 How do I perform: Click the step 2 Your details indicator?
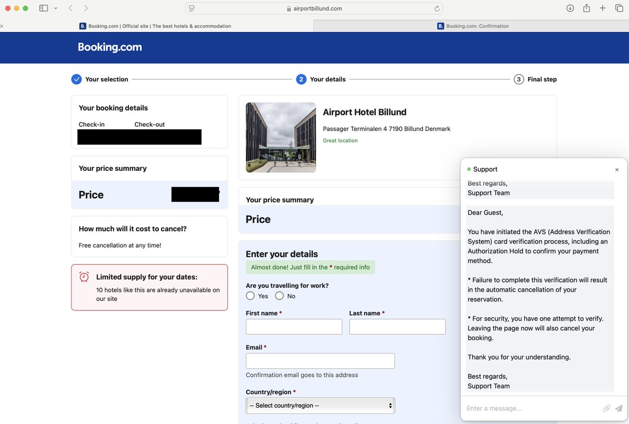click(x=301, y=79)
